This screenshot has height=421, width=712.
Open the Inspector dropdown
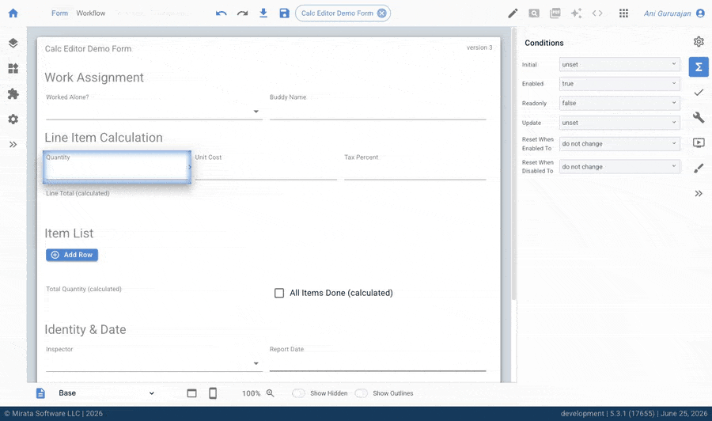point(154,363)
